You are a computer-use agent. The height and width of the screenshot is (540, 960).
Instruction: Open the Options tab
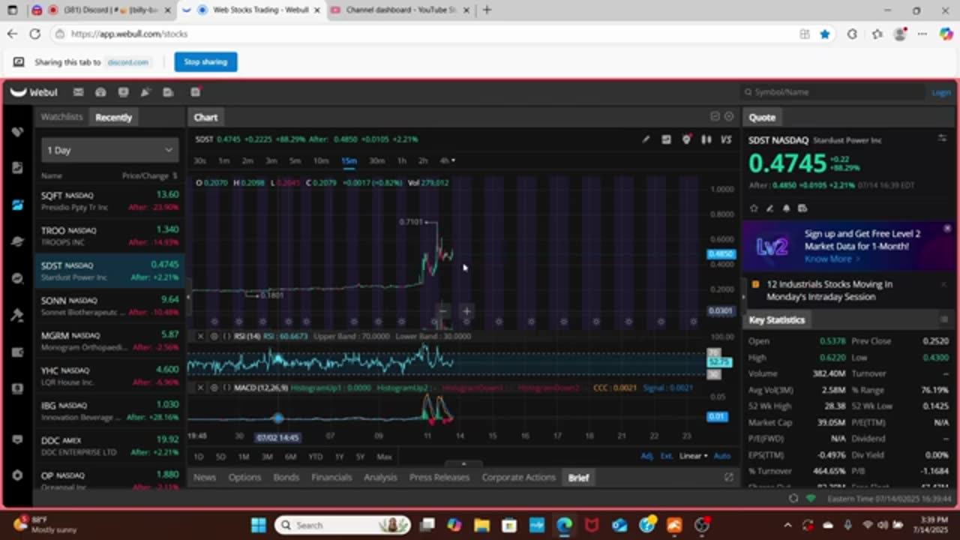[x=244, y=478]
